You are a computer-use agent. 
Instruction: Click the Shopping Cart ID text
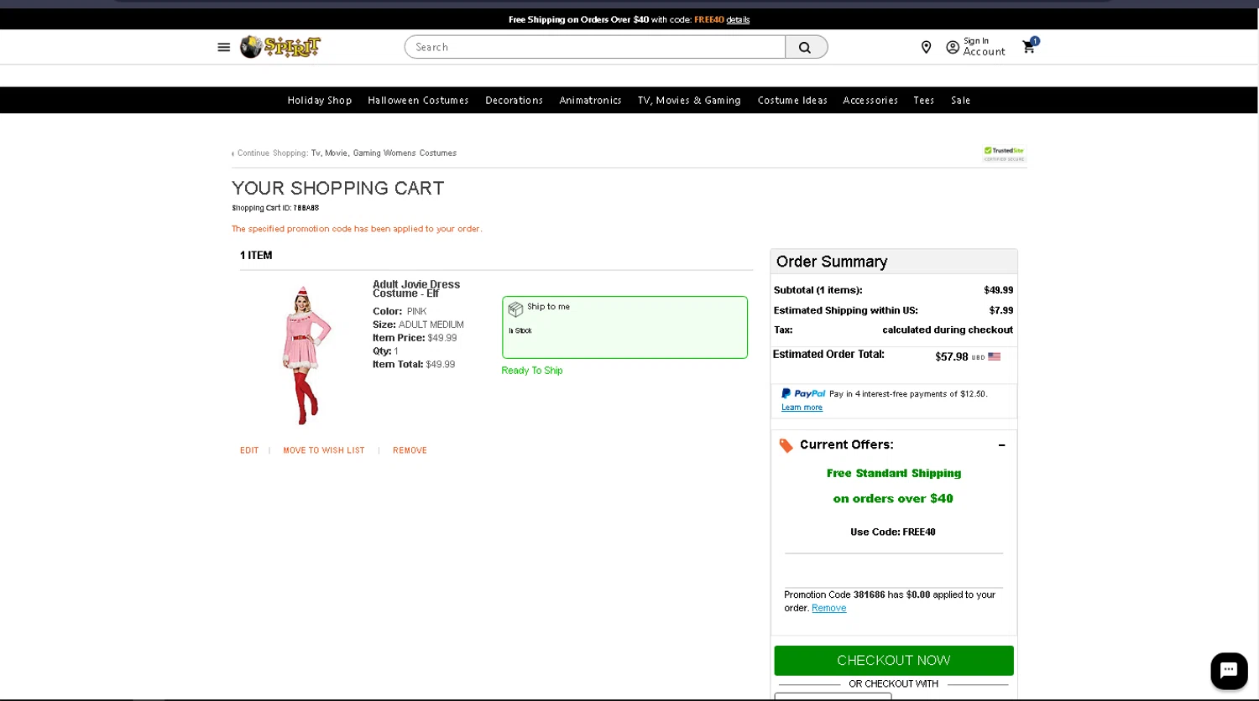click(x=275, y=208)
